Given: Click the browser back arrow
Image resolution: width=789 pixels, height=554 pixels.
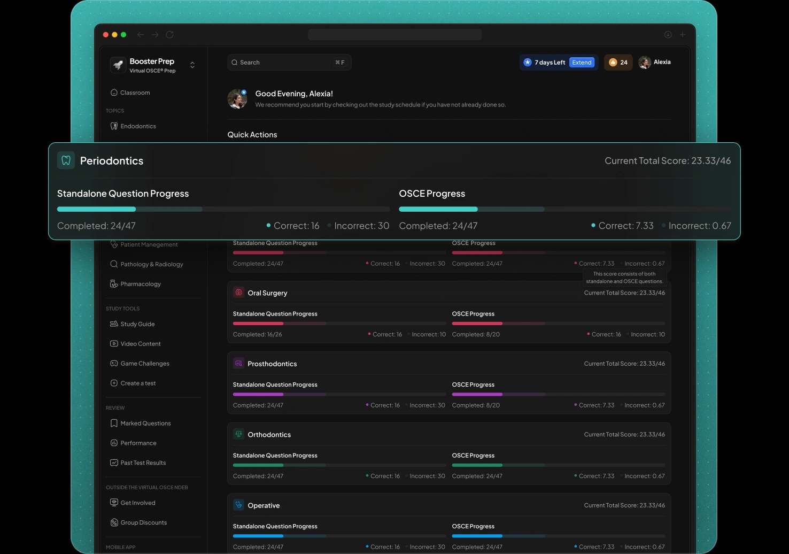Looking at the screenshot, I should tap(141, 35).
